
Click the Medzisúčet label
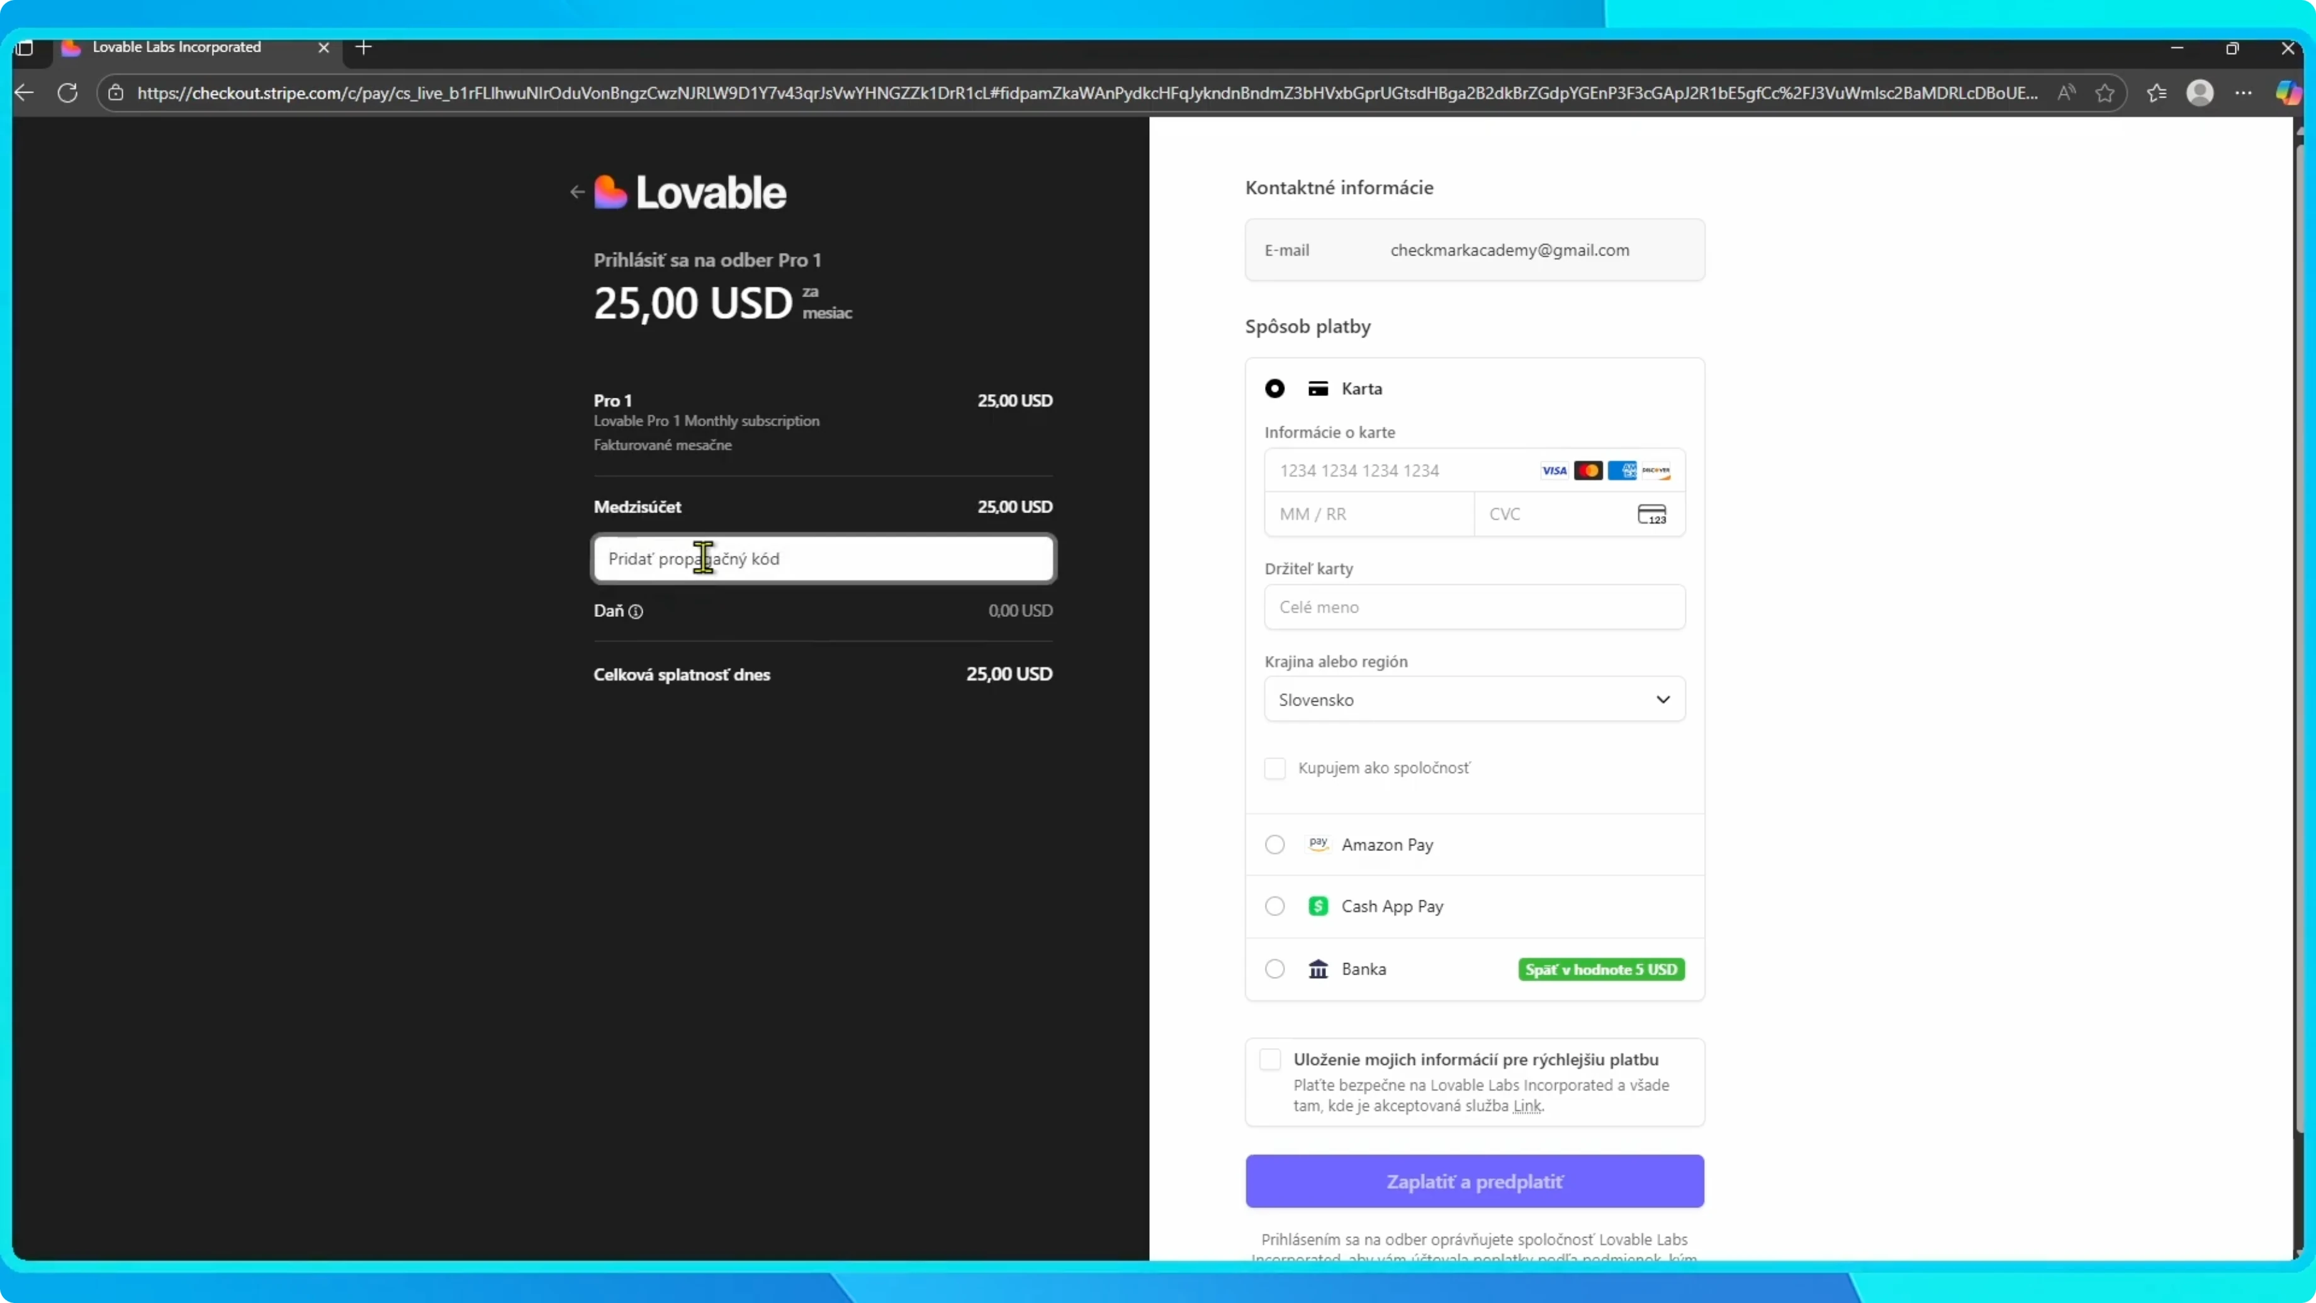638,507
